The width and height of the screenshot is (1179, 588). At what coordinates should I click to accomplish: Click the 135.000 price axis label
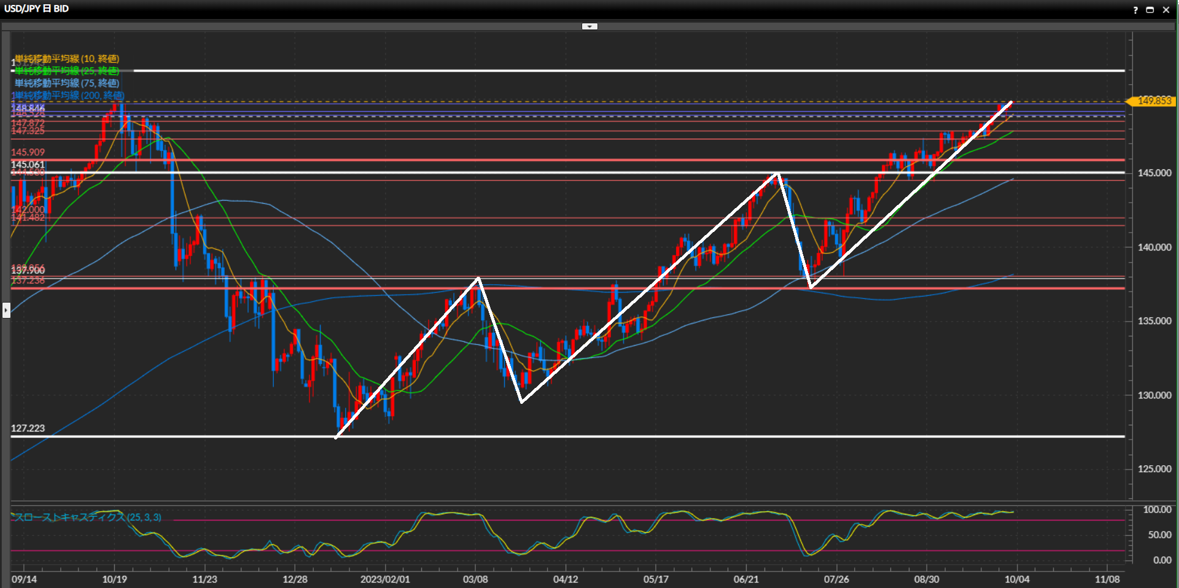pos(1154,321)
